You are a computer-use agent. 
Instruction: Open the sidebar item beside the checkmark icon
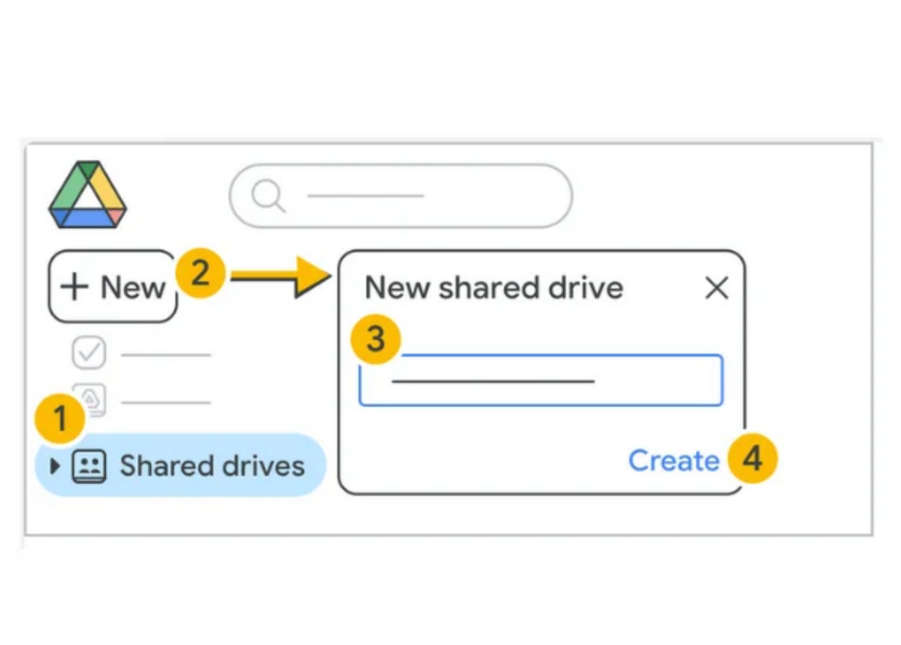(x=166, y=355)
